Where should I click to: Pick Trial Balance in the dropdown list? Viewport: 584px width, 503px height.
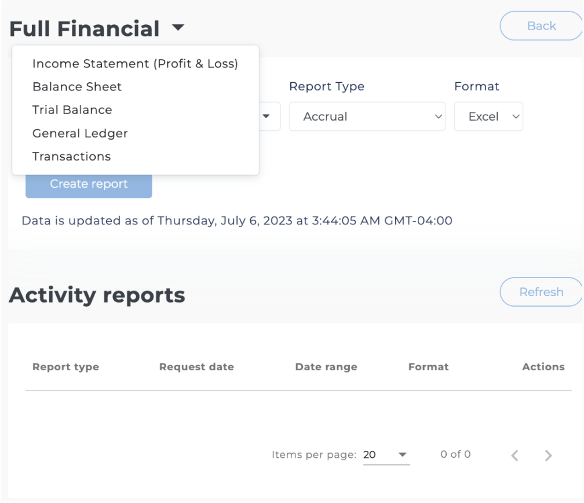tap(72, 110)
